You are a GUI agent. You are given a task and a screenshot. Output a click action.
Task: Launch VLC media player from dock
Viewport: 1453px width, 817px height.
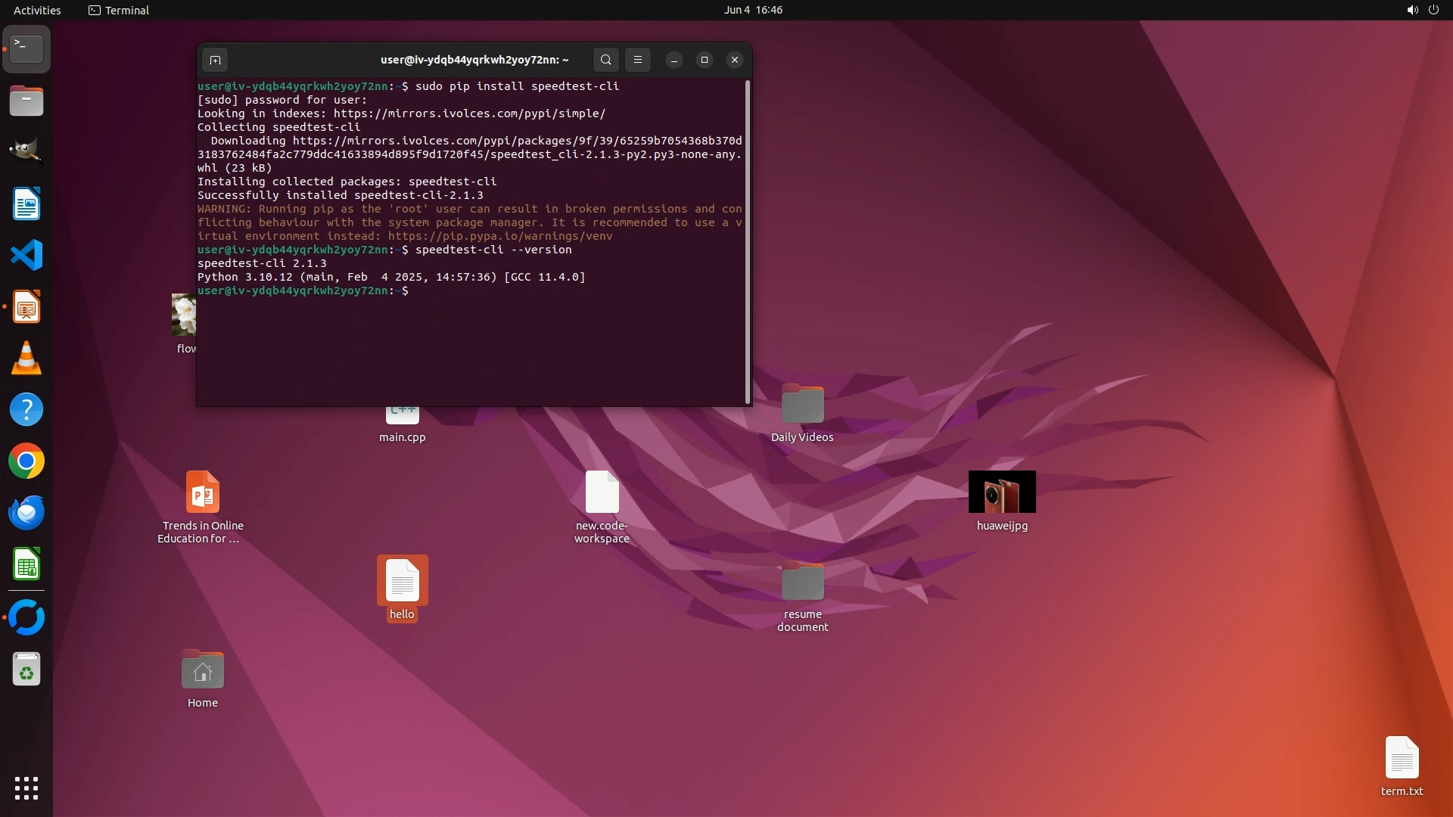[x=26, y=359]
